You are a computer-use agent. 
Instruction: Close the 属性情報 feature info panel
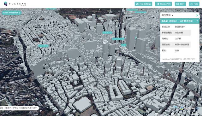[197, 15]
